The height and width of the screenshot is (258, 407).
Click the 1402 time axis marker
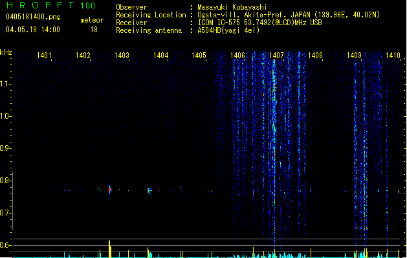[83, 55]
